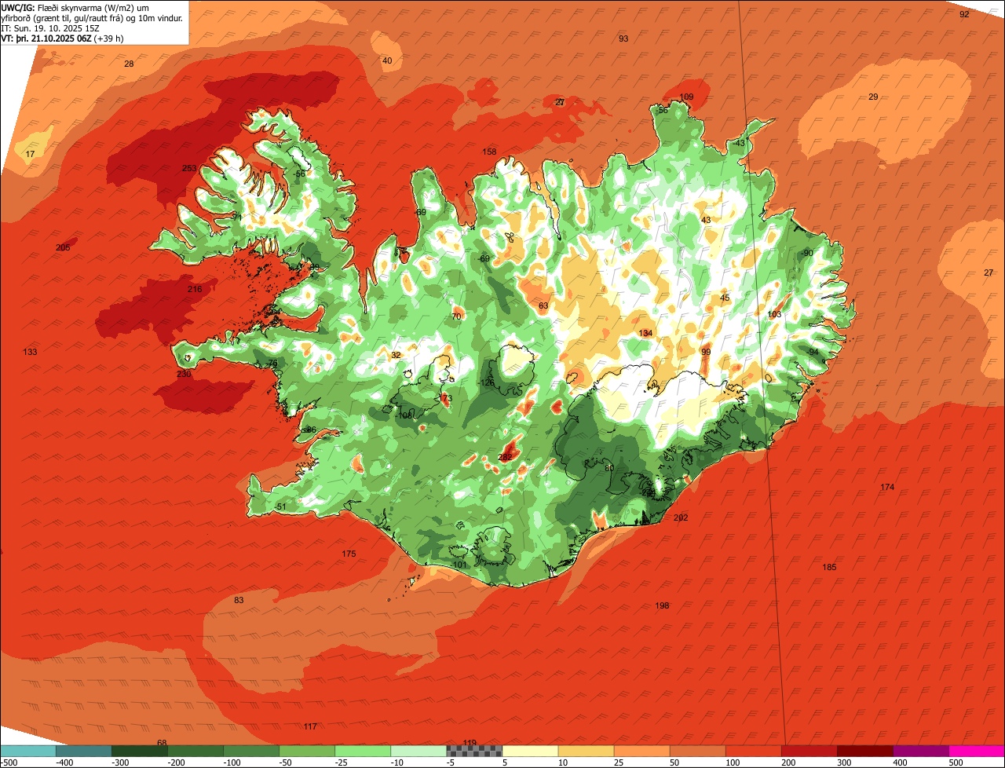Click the '300' legend label

(x=845, y=762)
